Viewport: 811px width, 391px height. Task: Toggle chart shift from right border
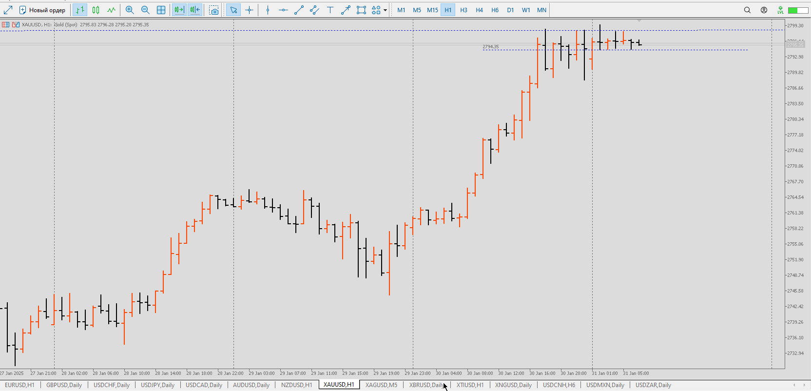(x=195, y=10)
